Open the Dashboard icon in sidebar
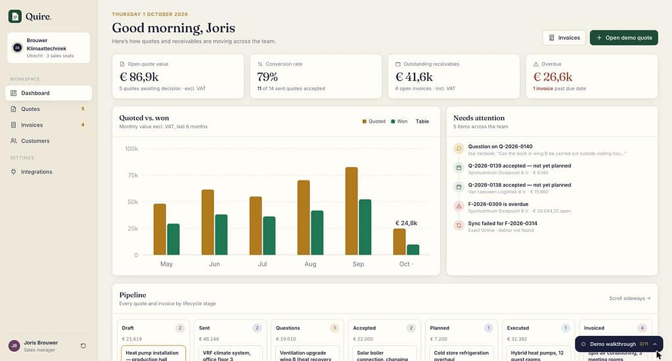672x361 pixels. [x=13, y=93]
